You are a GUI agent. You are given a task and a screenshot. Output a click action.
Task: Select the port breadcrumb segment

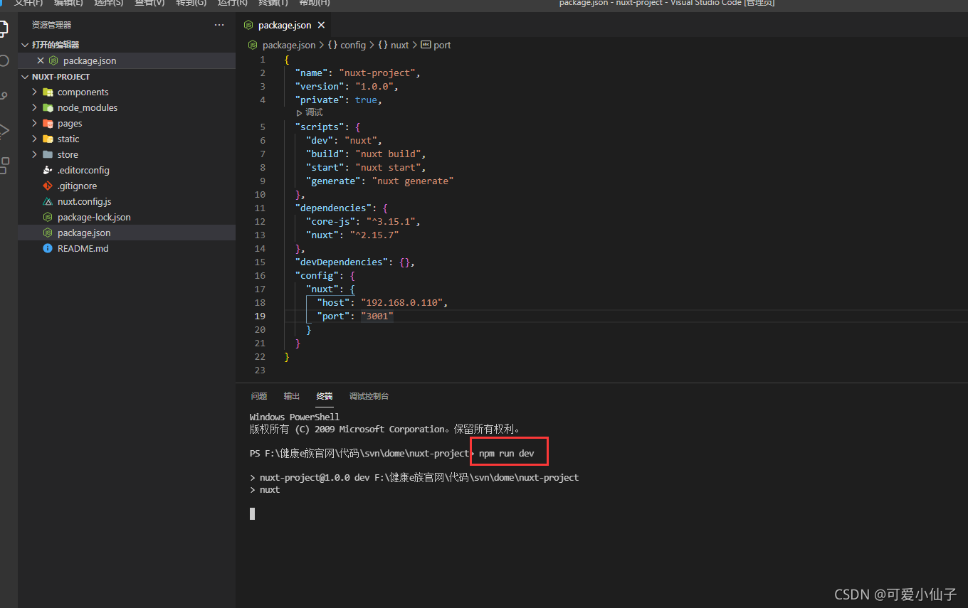tap(441, 45)
